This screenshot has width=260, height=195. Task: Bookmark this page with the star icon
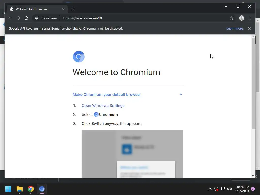coord(232,18)
